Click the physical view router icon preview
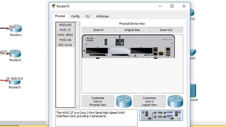This screenshot has height=127, width=226. pyautogui.click(x=124, y=101)
